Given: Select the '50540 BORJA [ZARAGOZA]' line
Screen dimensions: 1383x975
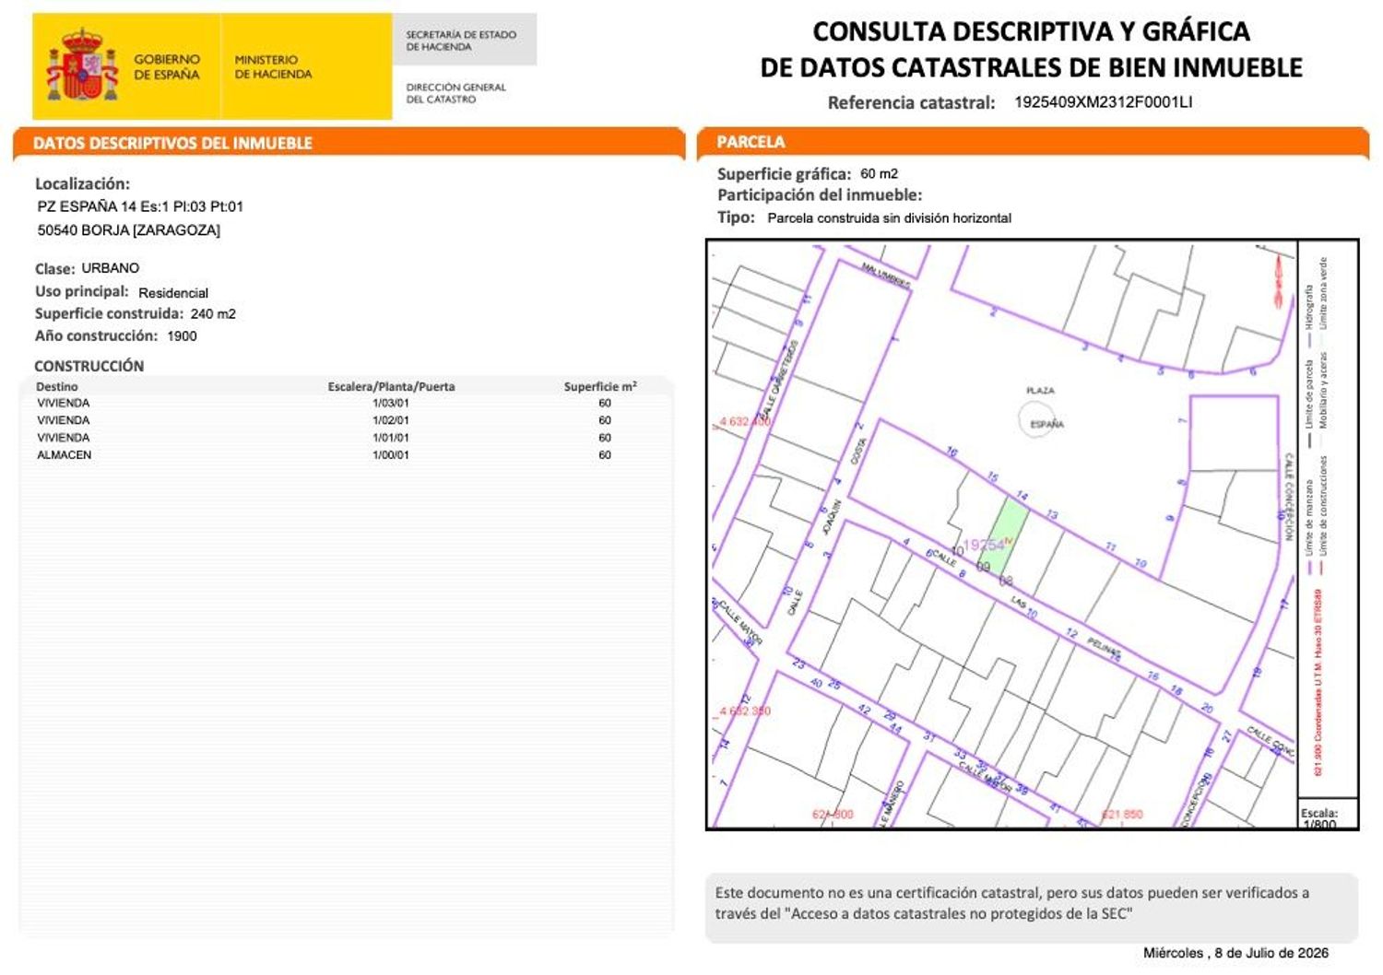Looking at the screenshot, I should (129, 230).
